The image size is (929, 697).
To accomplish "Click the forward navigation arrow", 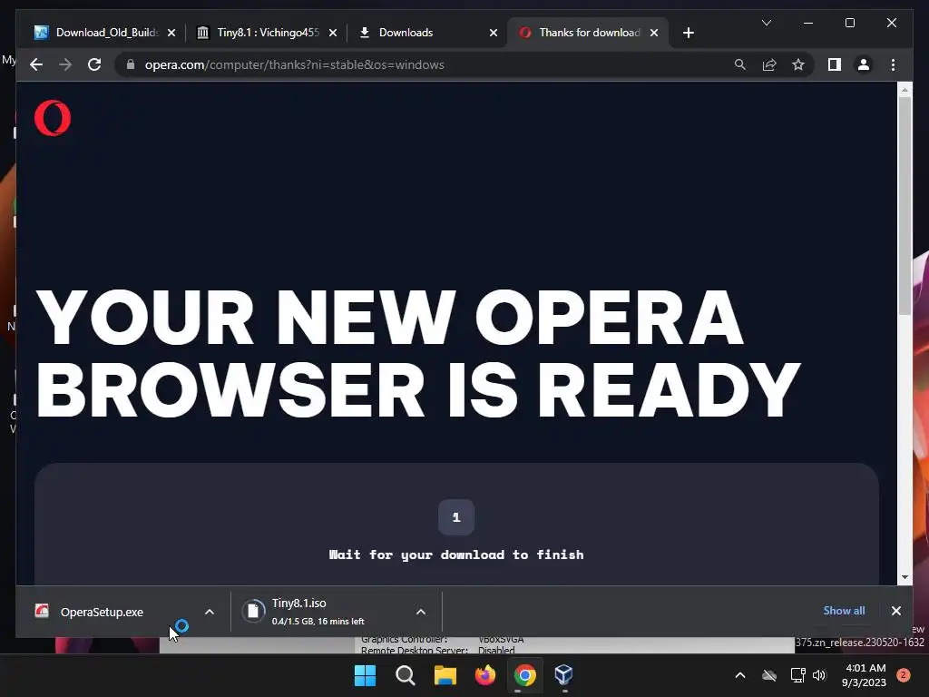I will 65,64.
